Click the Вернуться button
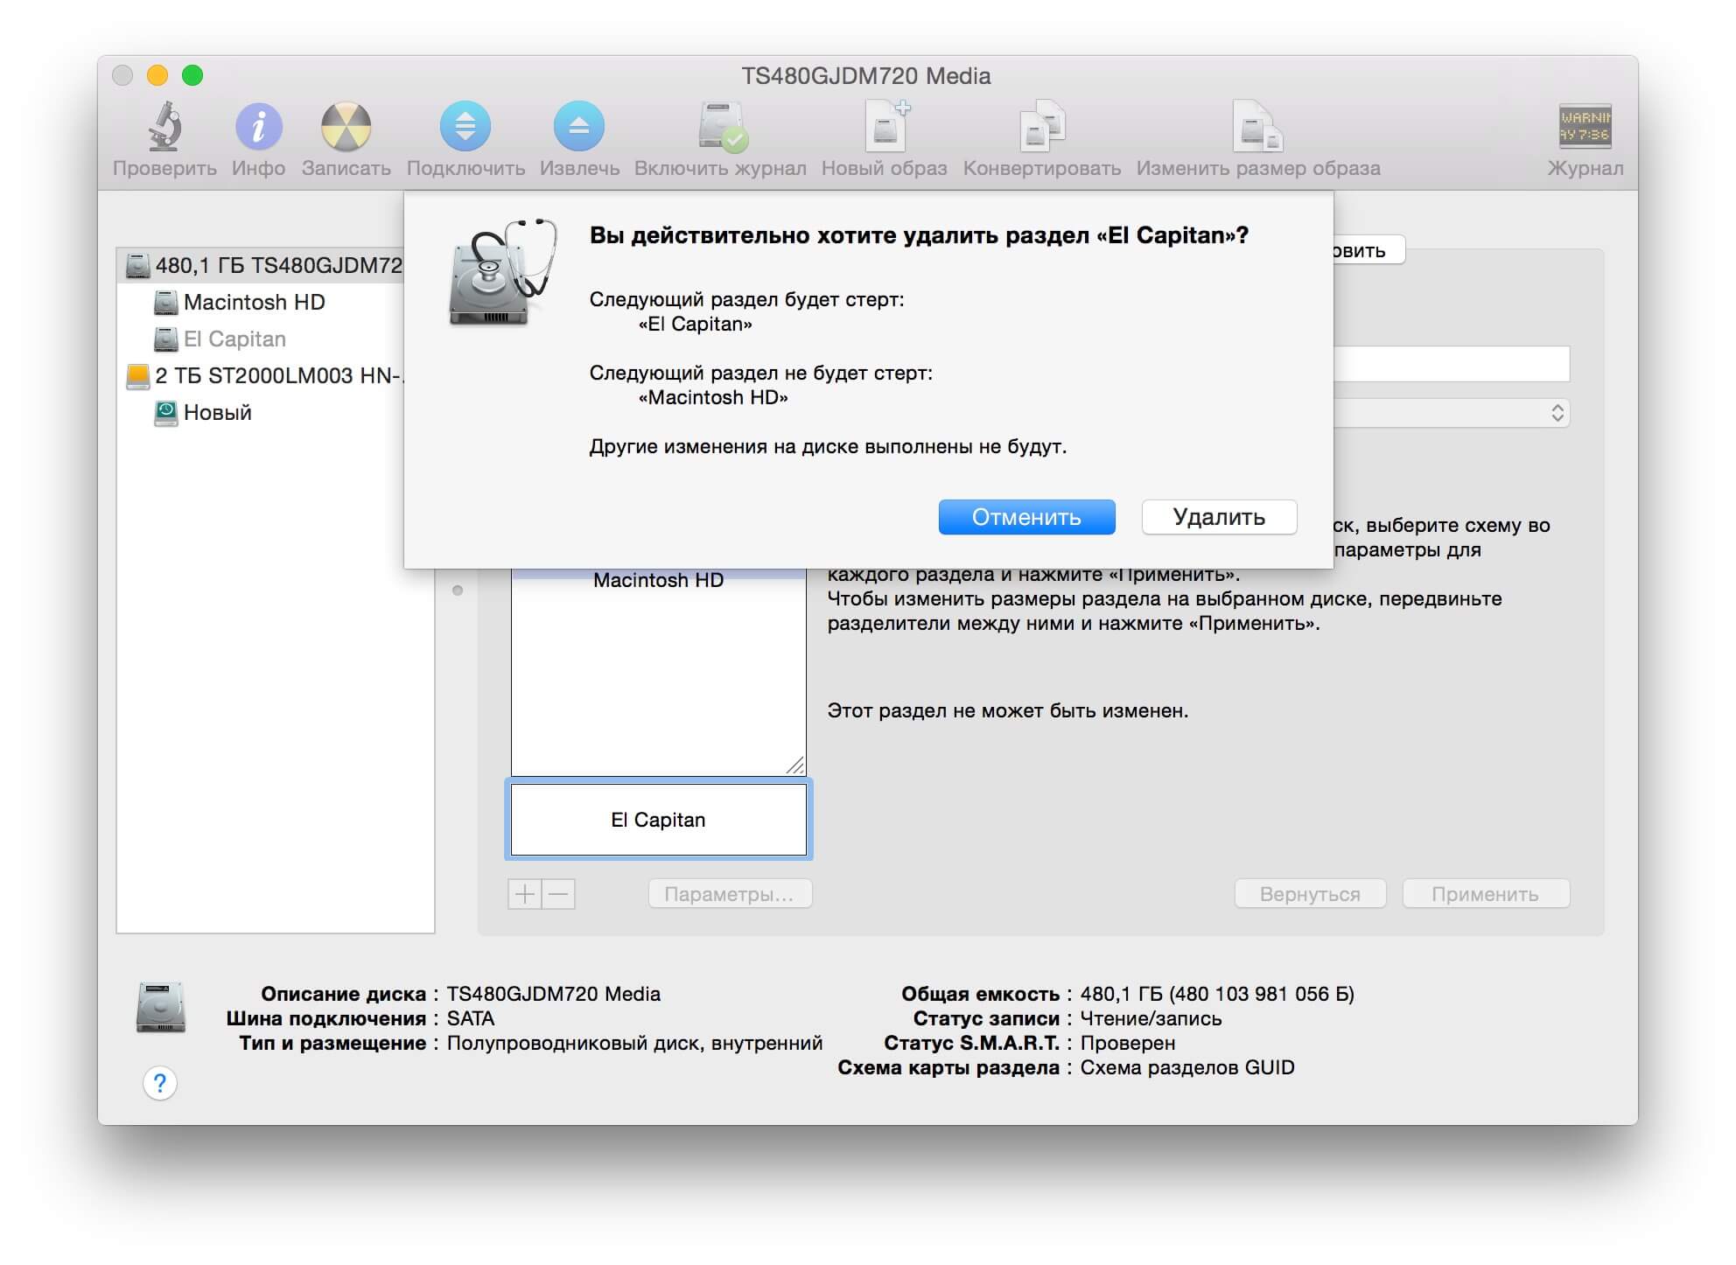 pos(1310,894)
